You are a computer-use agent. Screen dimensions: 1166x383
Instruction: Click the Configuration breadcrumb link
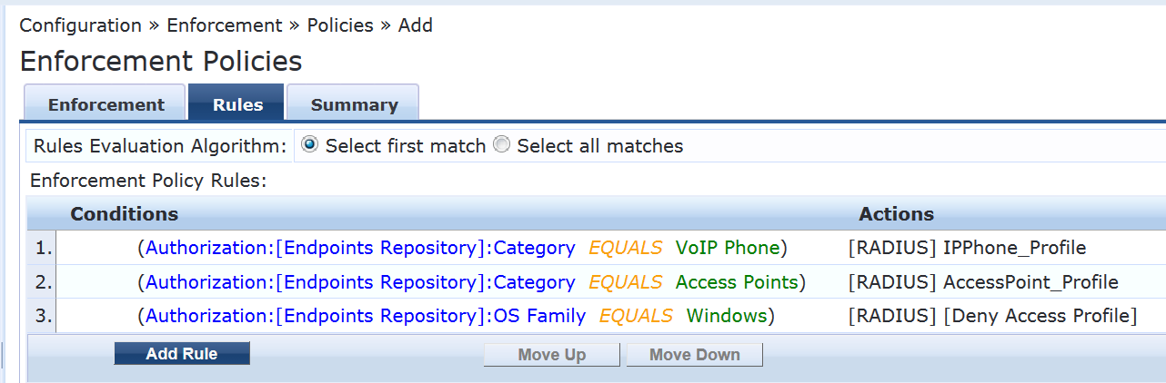point(81,25)
